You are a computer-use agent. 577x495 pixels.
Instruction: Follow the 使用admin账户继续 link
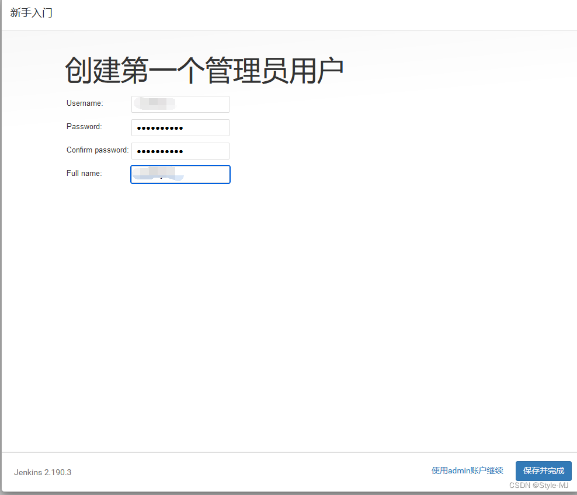(467, 470)
